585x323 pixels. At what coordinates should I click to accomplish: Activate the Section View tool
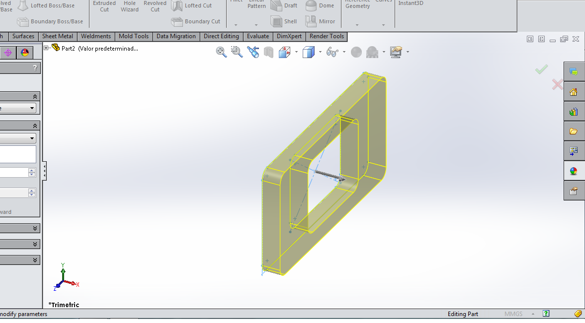[x=268, y=52]
